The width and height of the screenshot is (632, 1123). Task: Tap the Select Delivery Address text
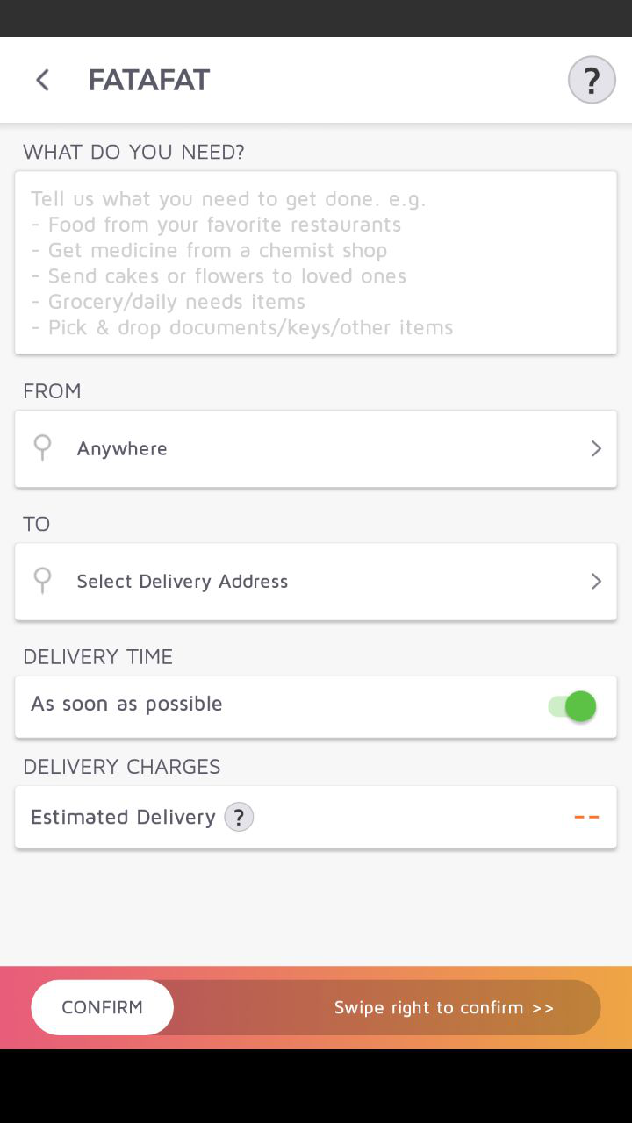pos(183,581)
